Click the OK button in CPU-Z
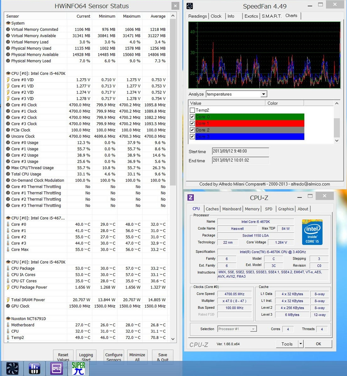 pyautogui.click(x=318, y=344)
